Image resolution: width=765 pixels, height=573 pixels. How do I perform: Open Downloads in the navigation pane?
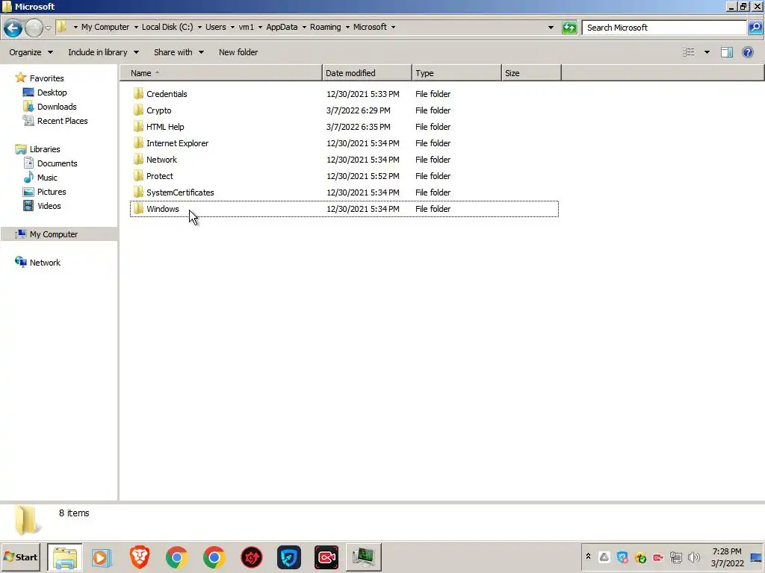pyautogui.click(x=57, y=106)
